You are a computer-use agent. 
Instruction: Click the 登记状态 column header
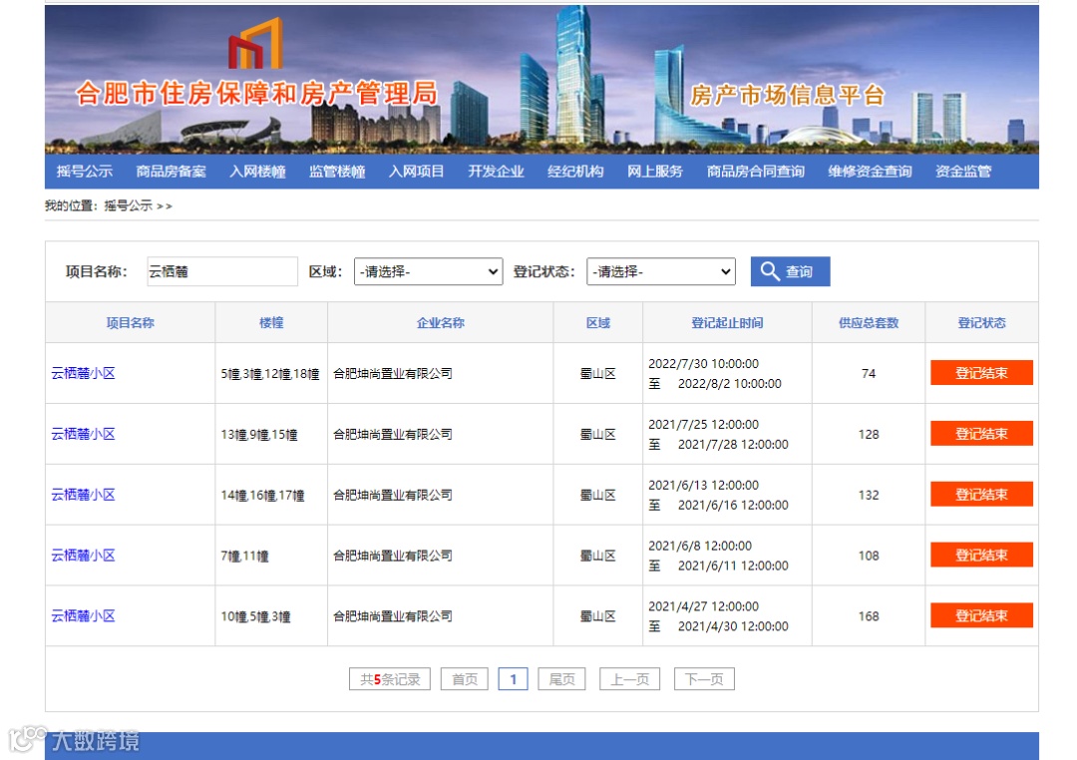(x=982, y=322)
